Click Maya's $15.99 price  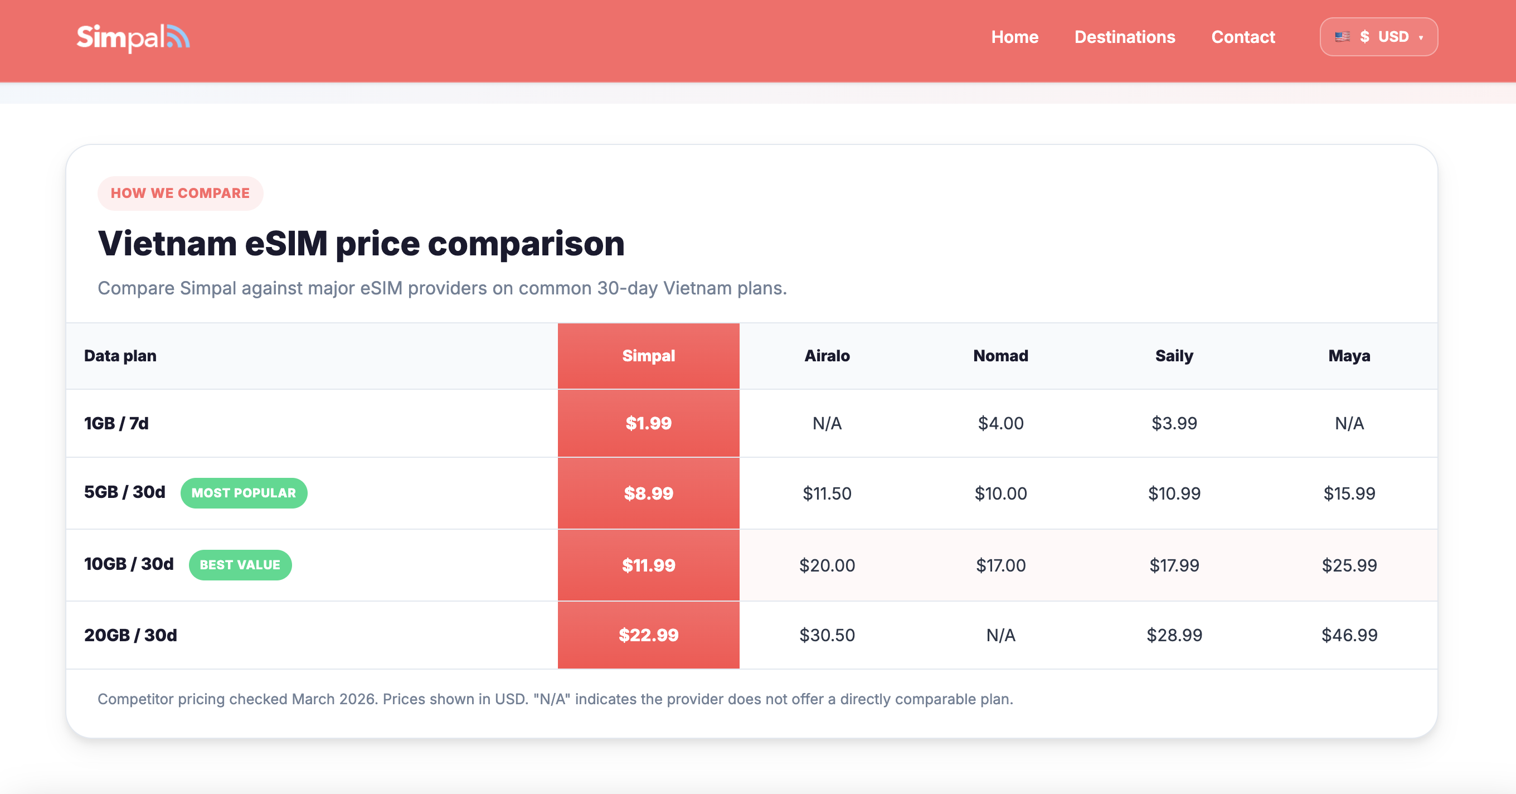coord(1349,493)
